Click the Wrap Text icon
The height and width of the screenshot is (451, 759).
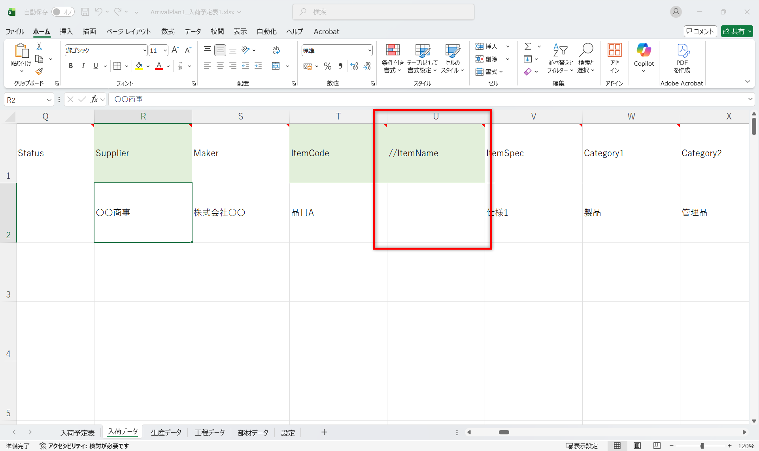click(276, 50)
